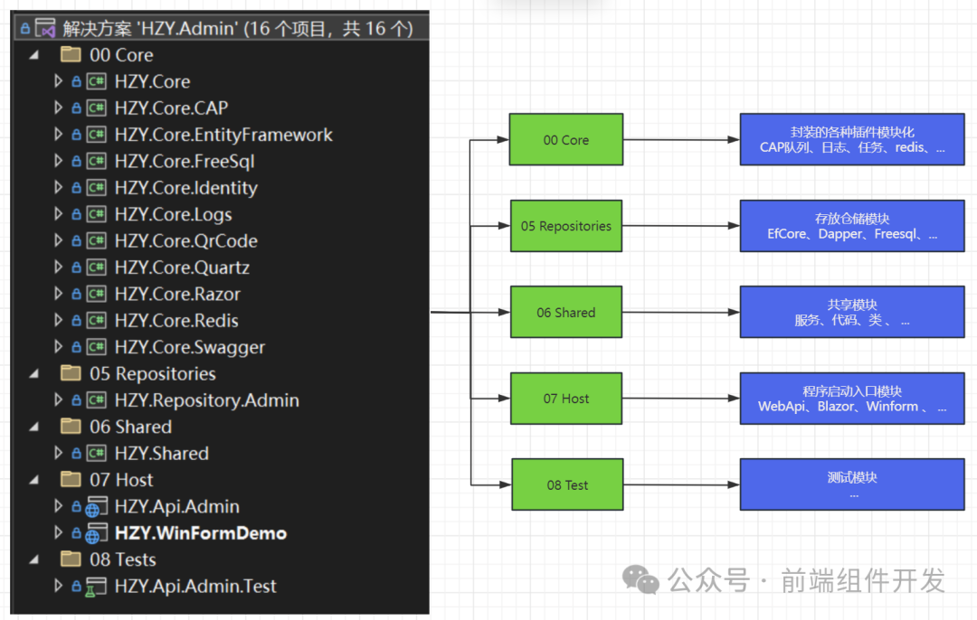977x620 pixels.
Task: Click the C# icon of HZY.Shared
Action: (96, 453)
